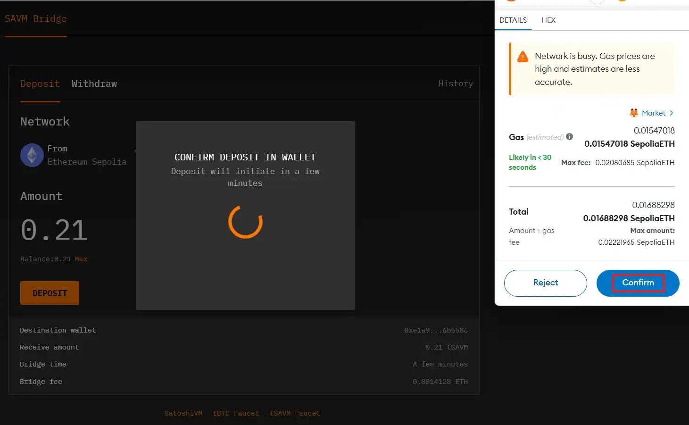
Task: Click the Max fee value 0.02080685 SepoliaETH
Action: coord(635,163)
